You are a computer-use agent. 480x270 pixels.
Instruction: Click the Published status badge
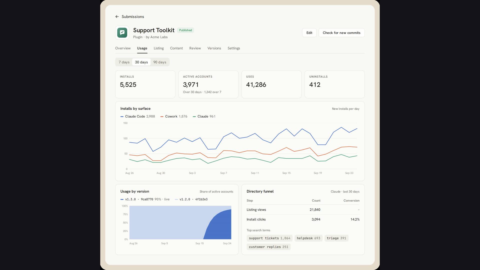[x=185, y=30]
